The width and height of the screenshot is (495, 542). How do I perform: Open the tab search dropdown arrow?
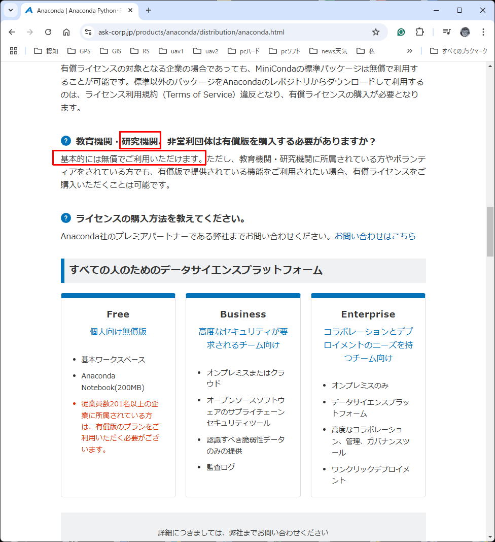(x=11, y=10)
